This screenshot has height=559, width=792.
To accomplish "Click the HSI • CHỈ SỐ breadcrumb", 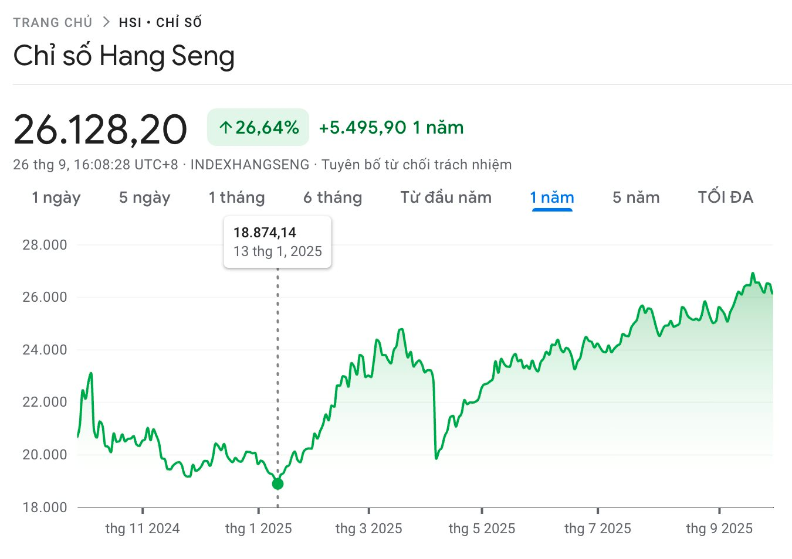I will point(160,22).
